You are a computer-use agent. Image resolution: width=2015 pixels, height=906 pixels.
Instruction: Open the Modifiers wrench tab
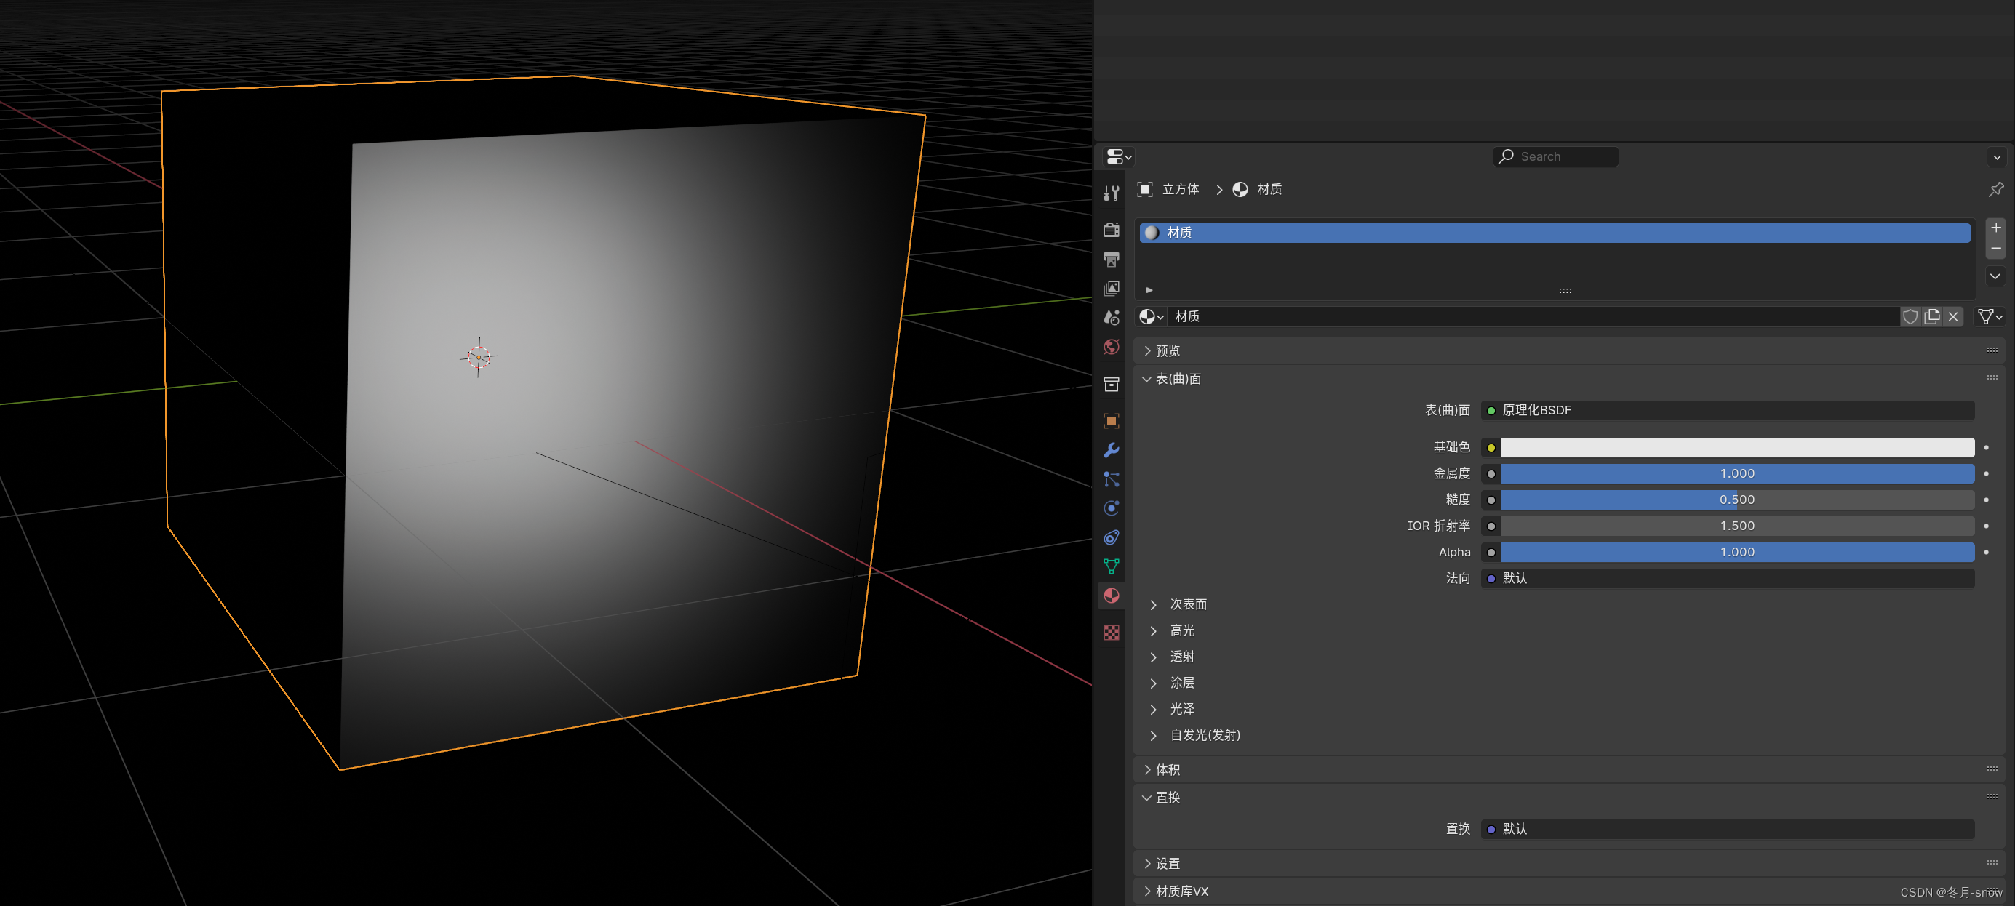(1111, 450)
